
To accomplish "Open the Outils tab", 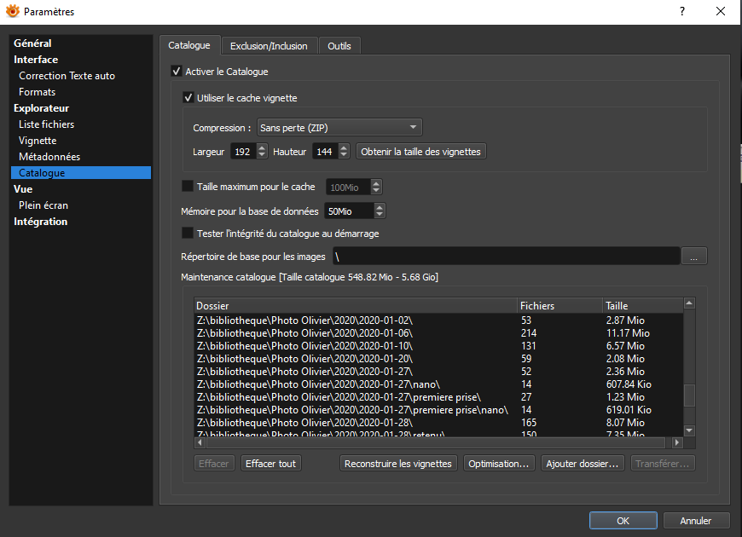I will [339, 46].
